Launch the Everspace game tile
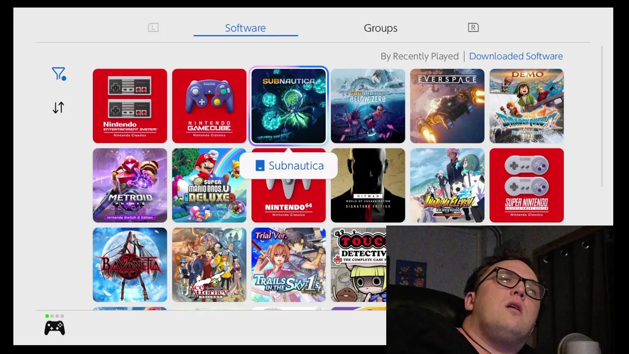 pos(447,106)
